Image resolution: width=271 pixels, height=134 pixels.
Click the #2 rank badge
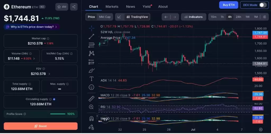(x=42, y=7)
